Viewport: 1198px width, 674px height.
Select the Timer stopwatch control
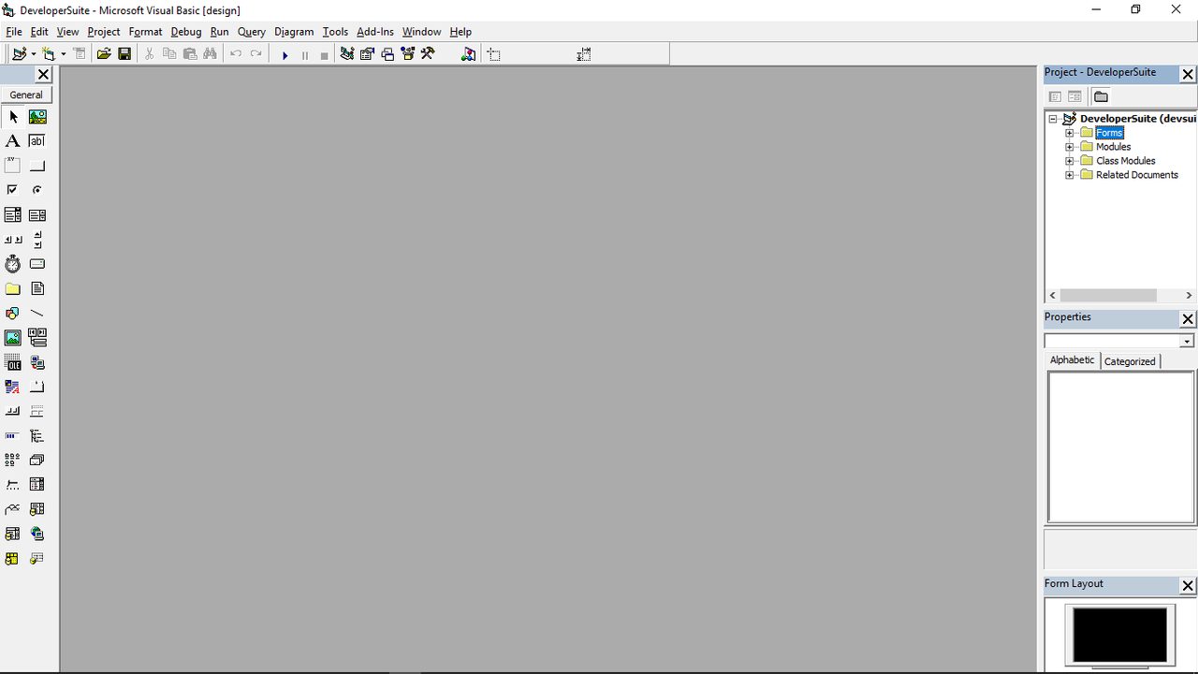[13, 264]
